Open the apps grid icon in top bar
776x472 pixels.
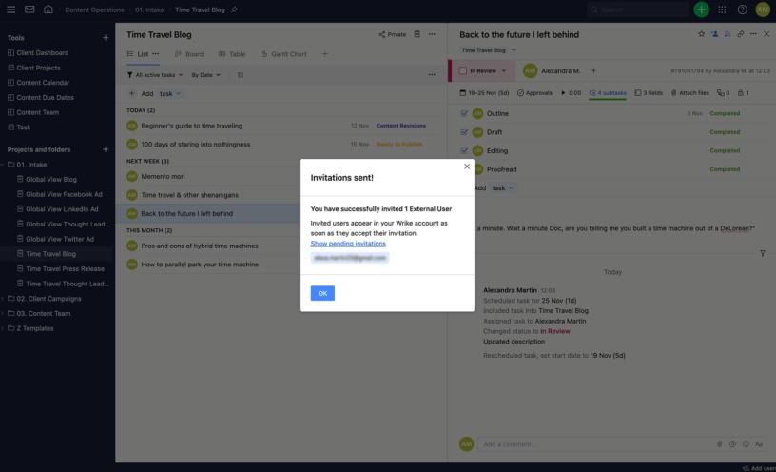tap(723, 10)
